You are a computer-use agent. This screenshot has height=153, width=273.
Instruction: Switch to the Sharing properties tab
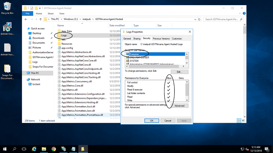click(137, 38)
